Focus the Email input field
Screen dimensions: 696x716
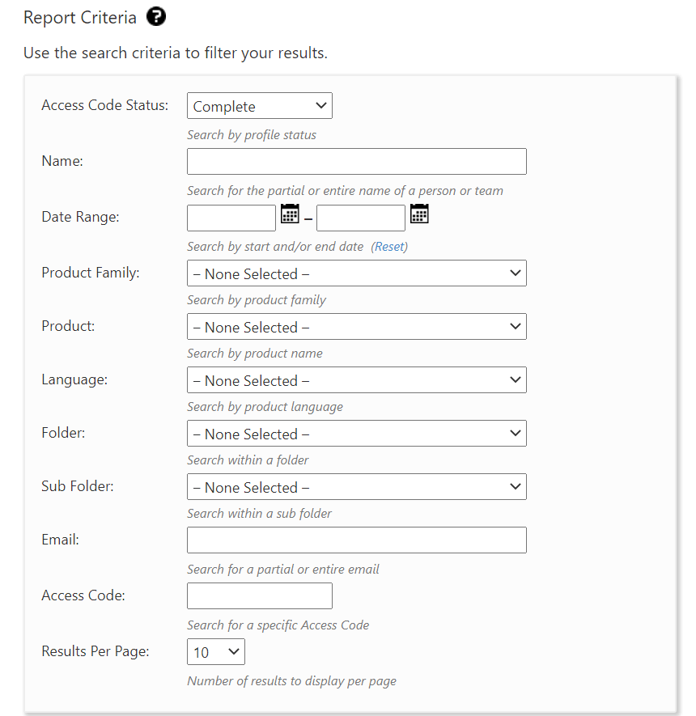[357, 540]
